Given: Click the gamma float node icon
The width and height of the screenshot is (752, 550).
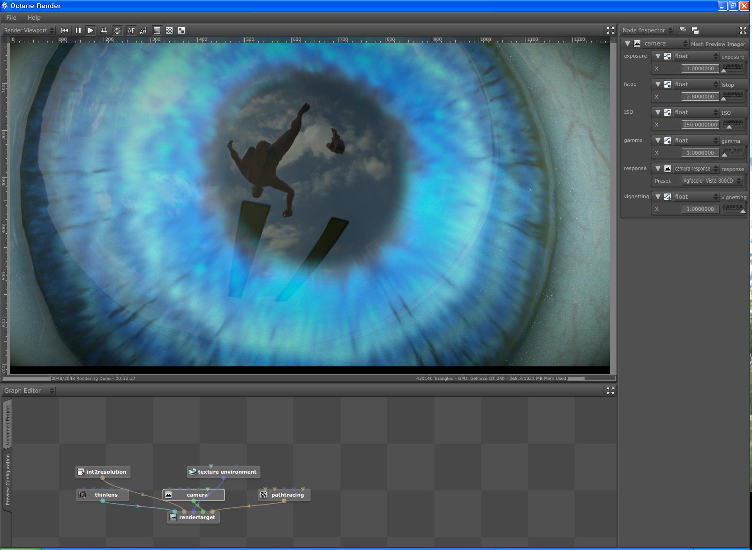Looking at the screenshot, I should click(x=668, y=141).
